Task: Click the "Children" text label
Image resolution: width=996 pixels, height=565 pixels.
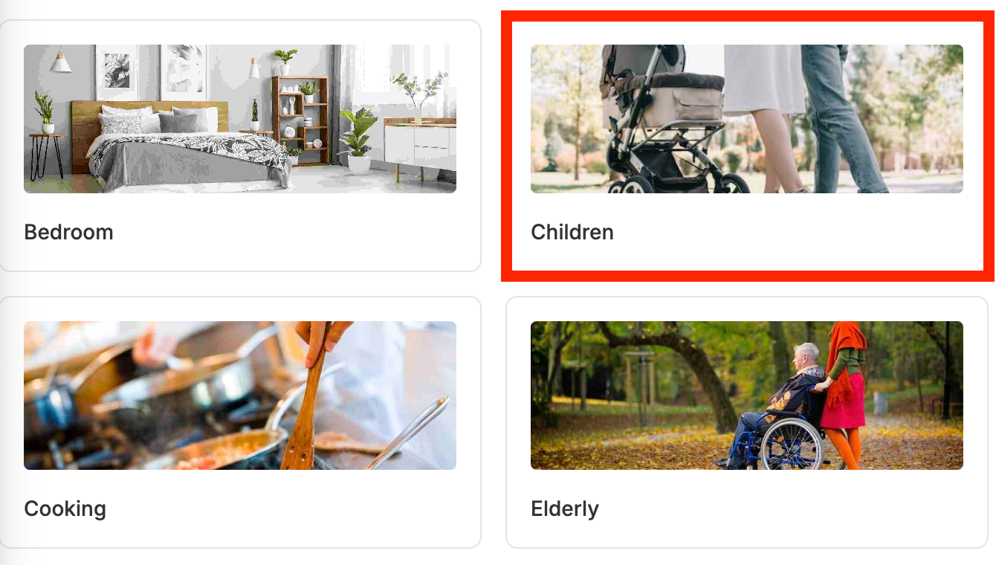Action: pos(572,232)
